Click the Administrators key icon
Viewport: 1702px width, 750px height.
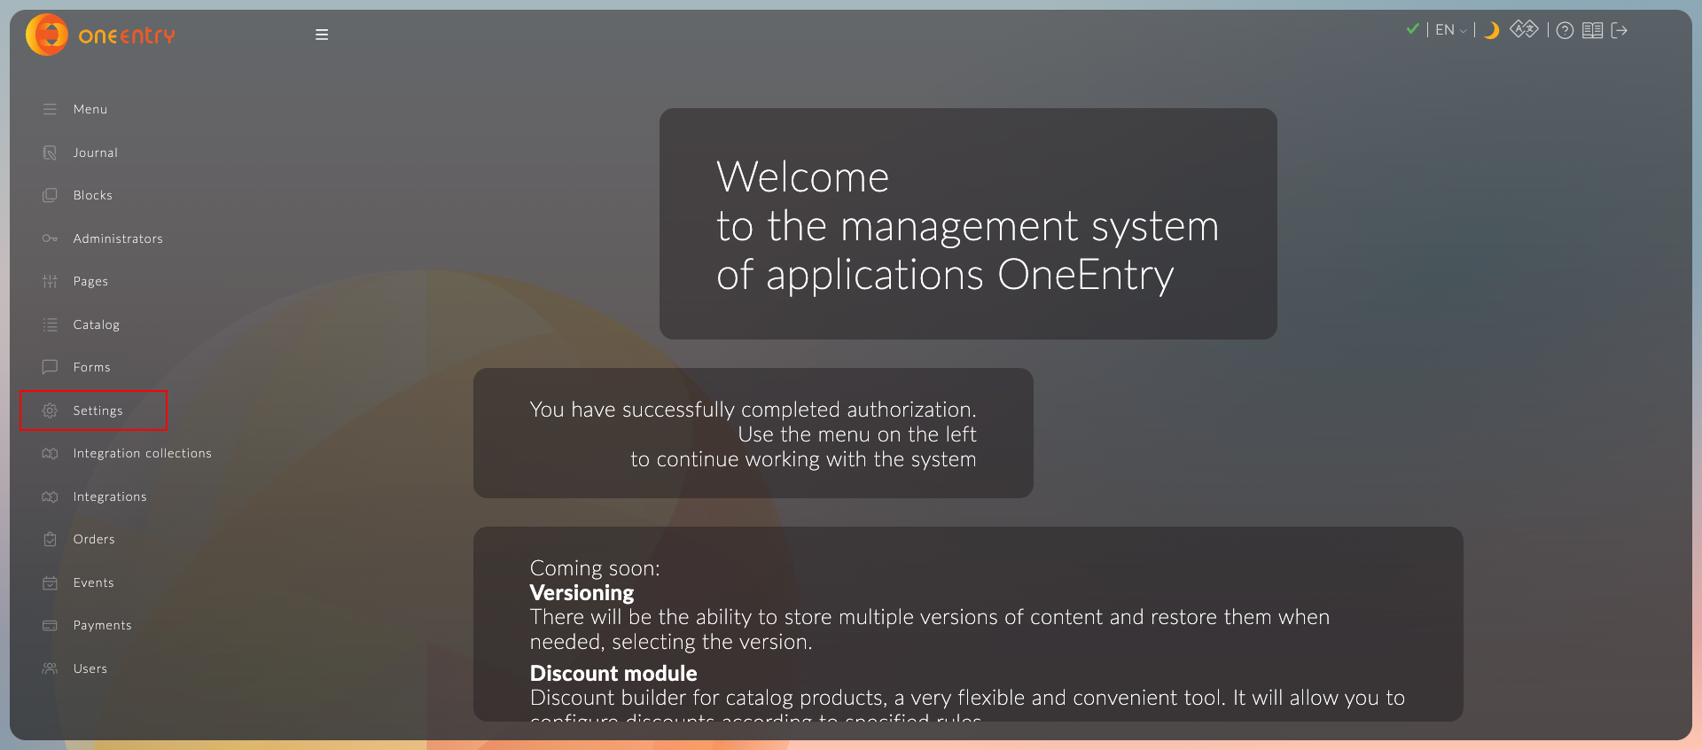coord(50,238)
